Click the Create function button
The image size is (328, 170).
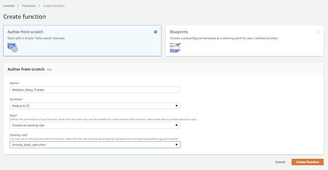coord(308,162)
